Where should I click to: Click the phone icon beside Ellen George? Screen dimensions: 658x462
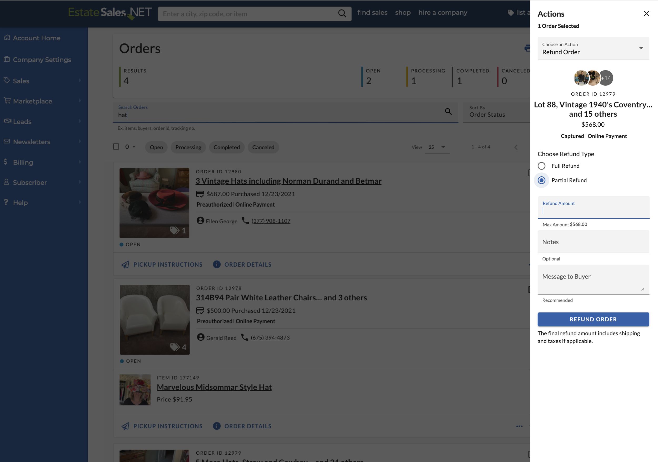(245, 220)
